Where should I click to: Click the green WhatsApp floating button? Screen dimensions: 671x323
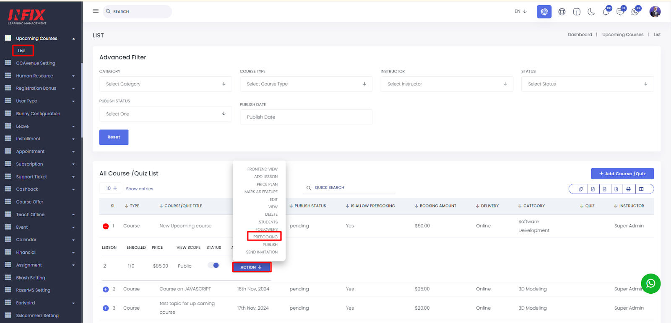pos(650,284)
